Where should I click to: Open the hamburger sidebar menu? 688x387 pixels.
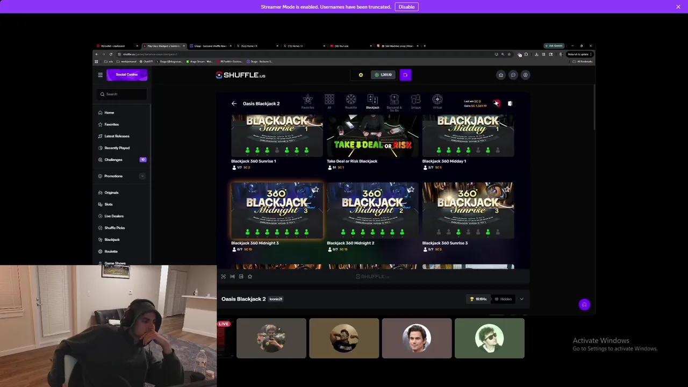click(x=100, y=75)
